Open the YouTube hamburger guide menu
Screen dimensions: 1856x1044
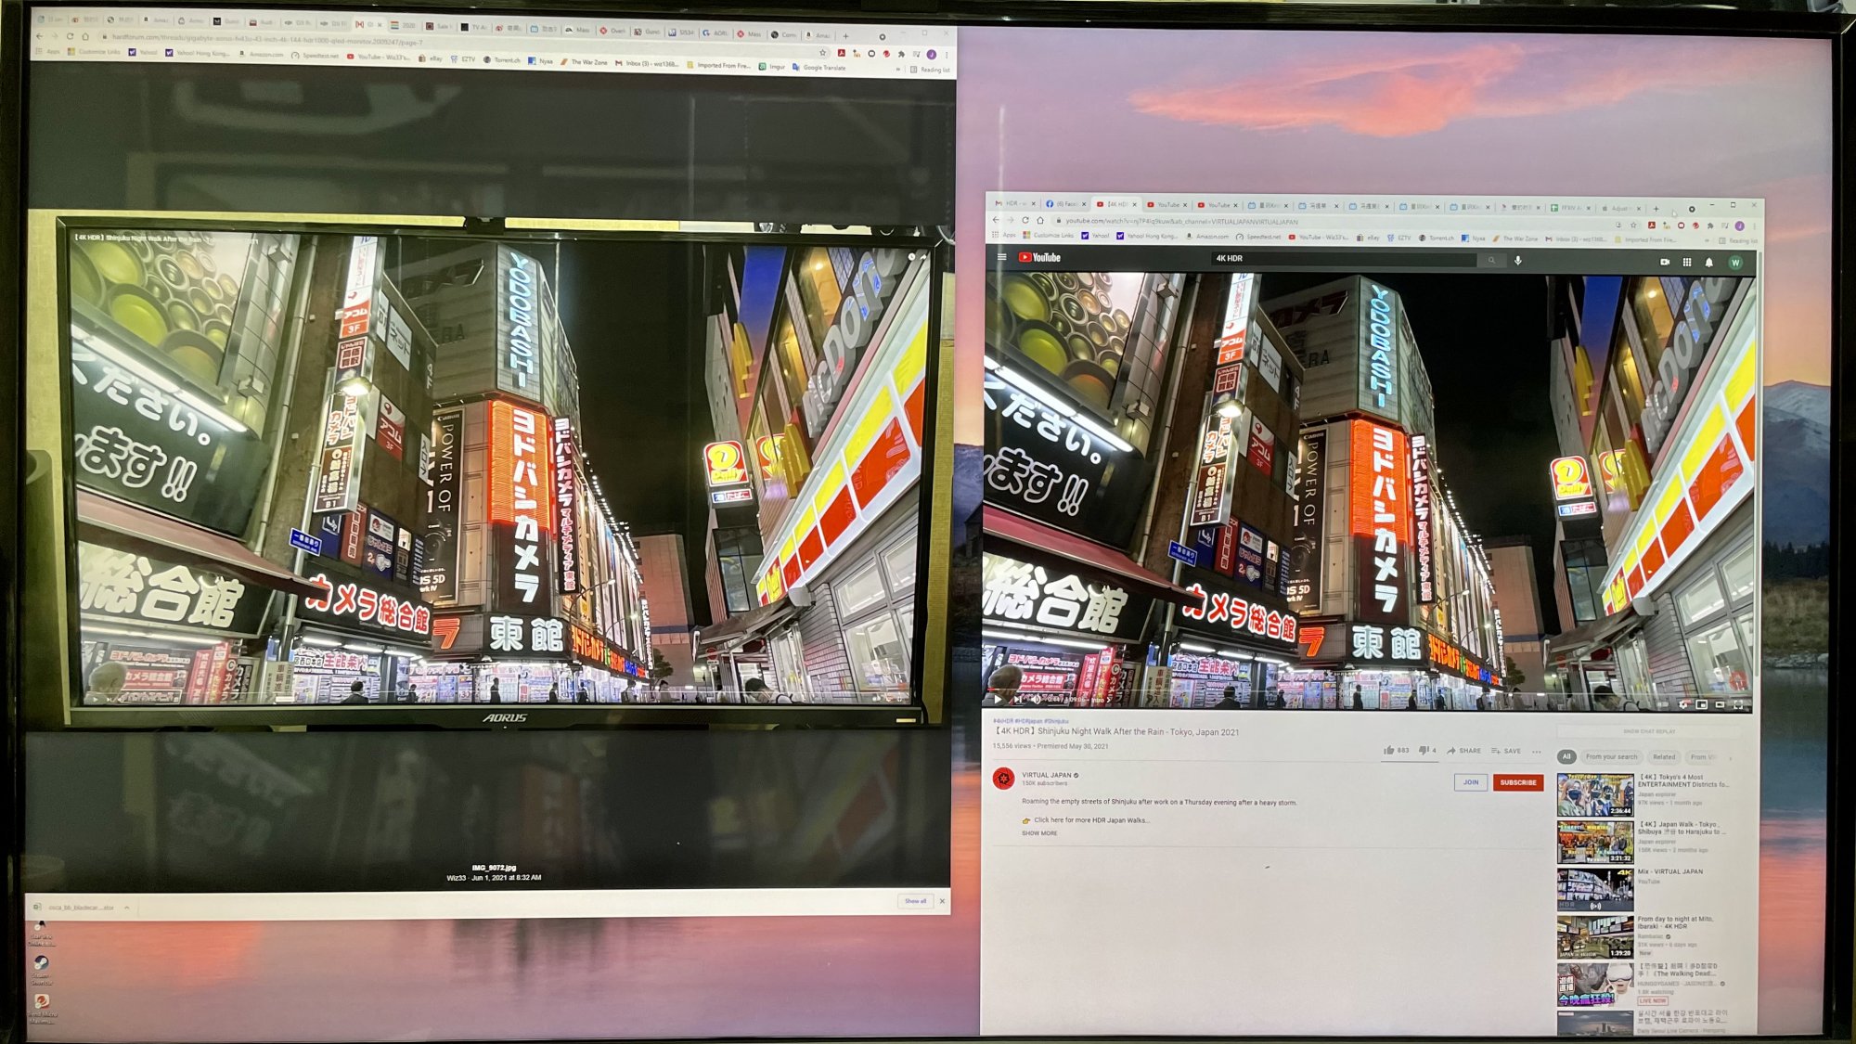[x=1002, y=258]
